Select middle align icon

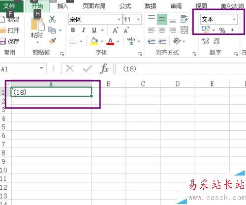162,19
